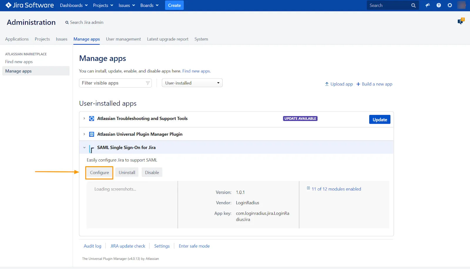Click the Atlassian Troubleshooting app icon
470x269 pixels.
[x=92, y=119]
